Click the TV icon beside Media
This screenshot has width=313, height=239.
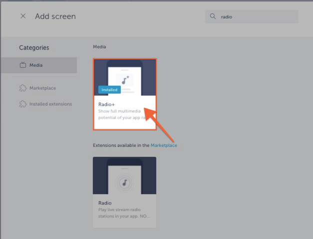click(x=22, y=65)
